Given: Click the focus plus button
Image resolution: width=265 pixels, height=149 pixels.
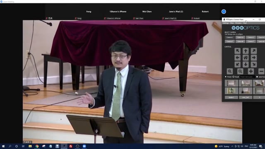Looking at the screenshot, I should 251,71.
